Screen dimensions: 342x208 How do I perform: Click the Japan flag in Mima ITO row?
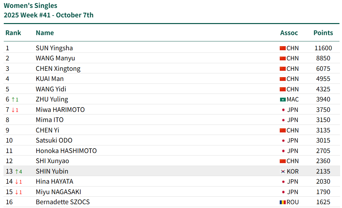click(283, 120)
